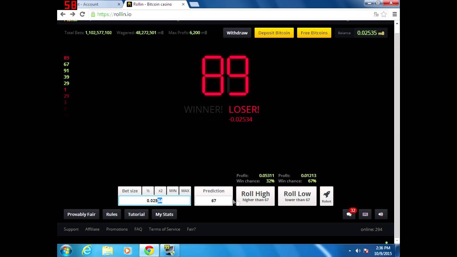Open the screen recorder taskbar icon

point(170,251)
